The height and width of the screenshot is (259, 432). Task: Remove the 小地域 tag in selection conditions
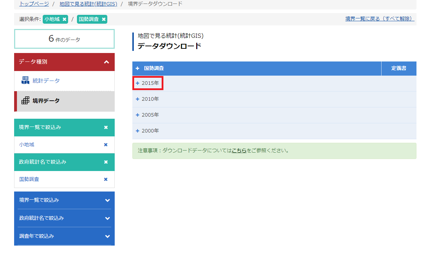pyautogui.click(x=64, y=19)
